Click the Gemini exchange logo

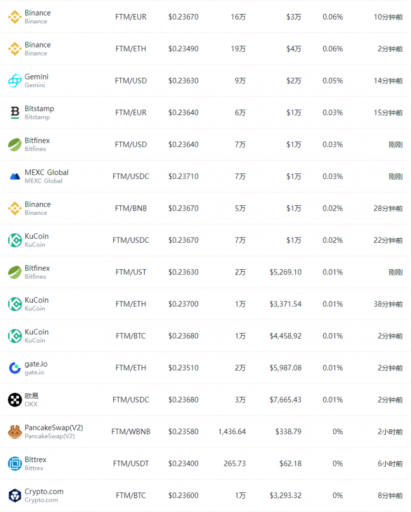pos(15,81)
